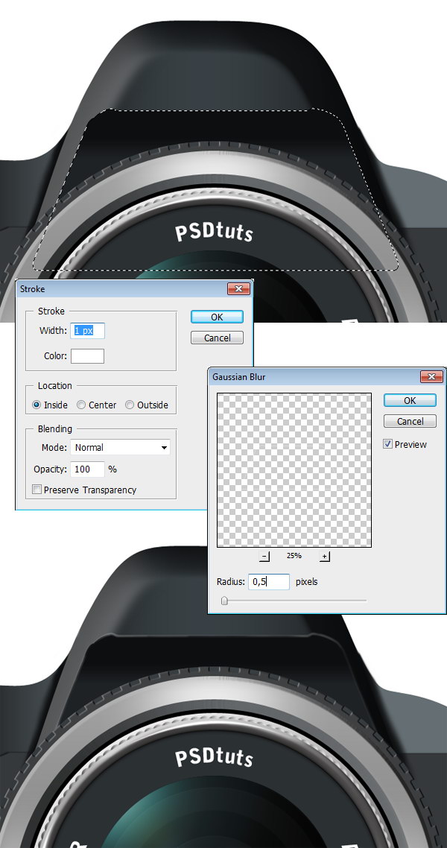Toggle the Preview checkbox

(x=387, y=444)
